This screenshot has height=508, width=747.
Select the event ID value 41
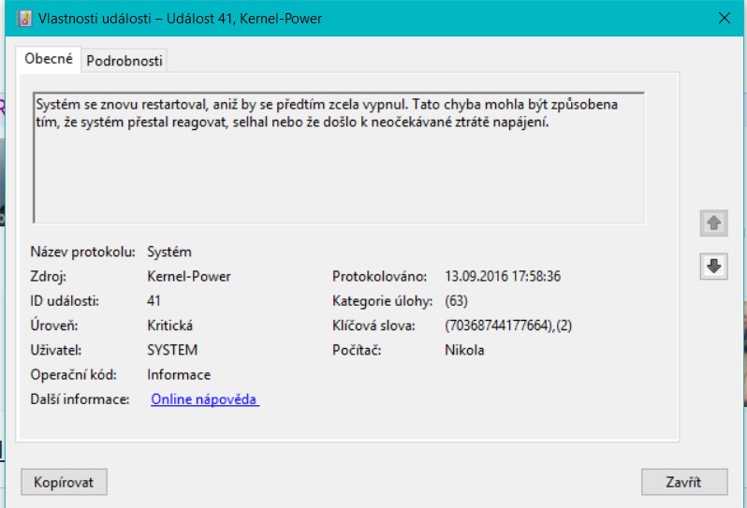click(154, 301)
